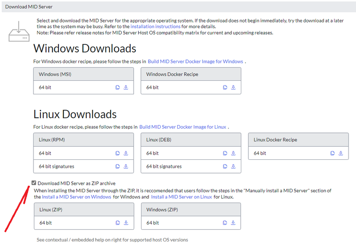This screenshot has height=245, width=356.
Task: Click the supported host OS versions help note
Action: click(x=113, y=240)
